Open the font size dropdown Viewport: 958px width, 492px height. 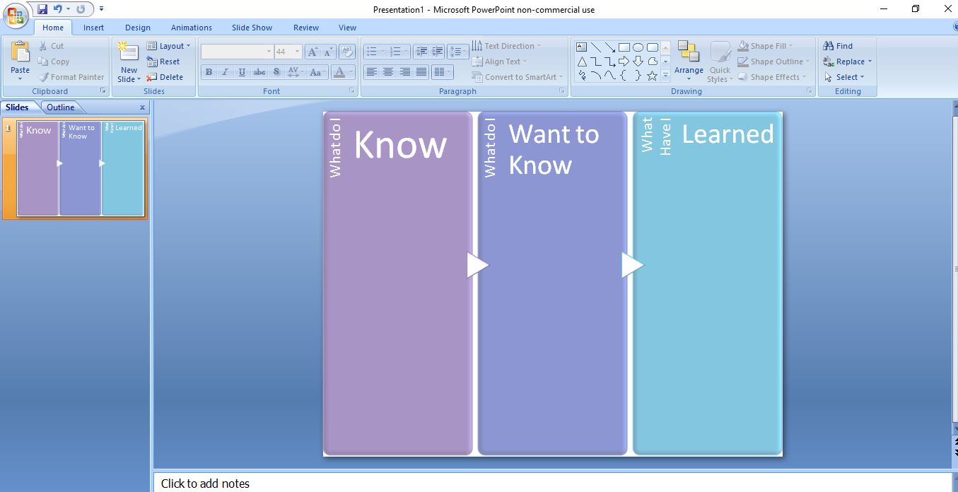[x=297, y=51]
